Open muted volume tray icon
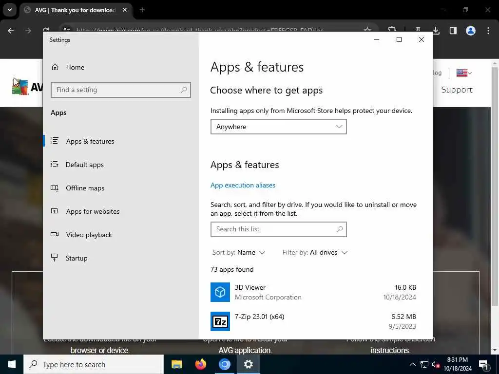 pos(436,364)
